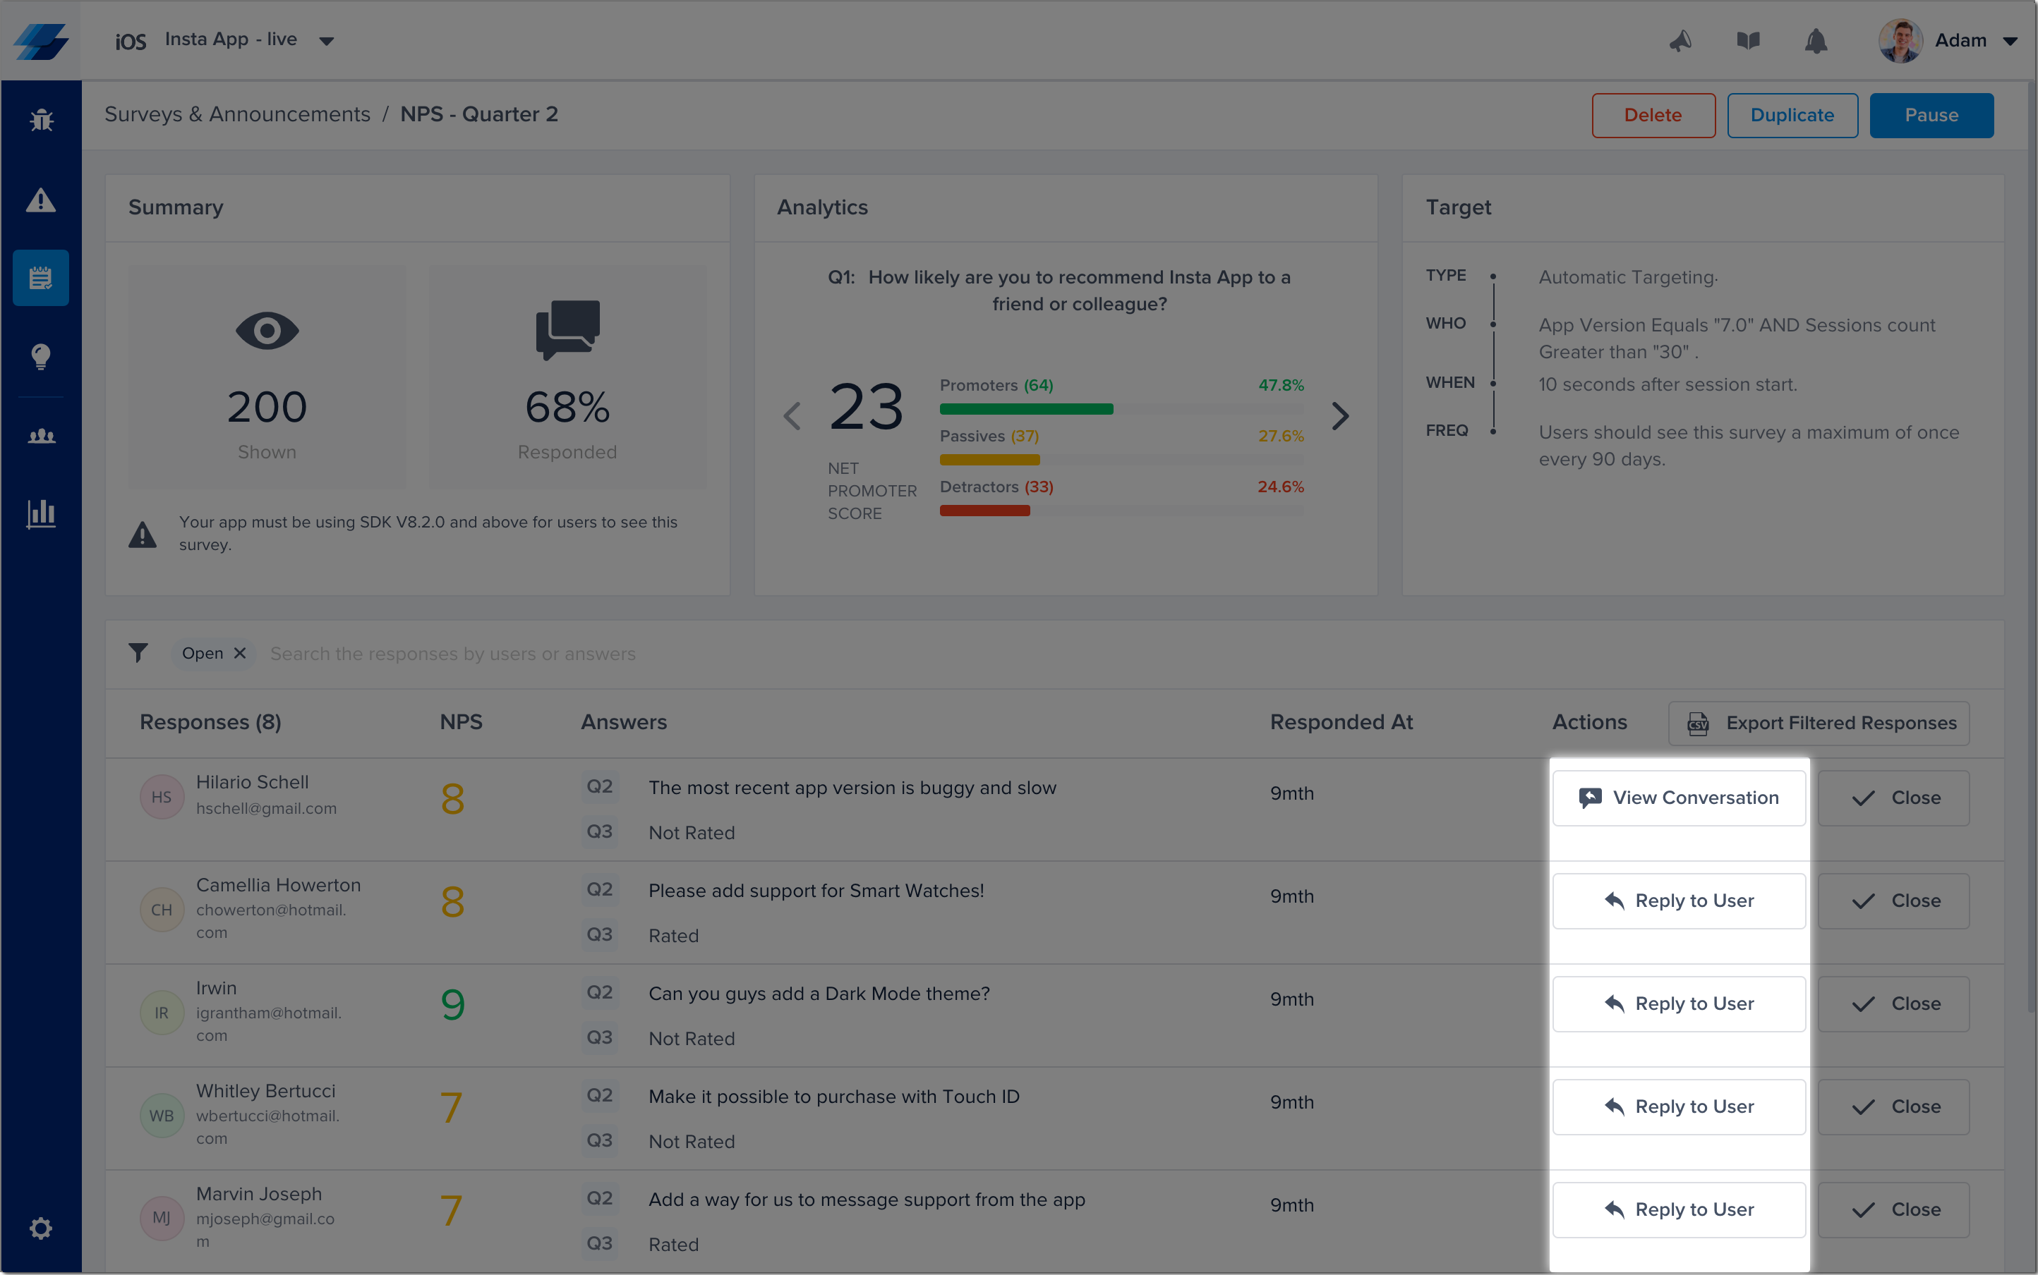Open the Bugs section in sidebar
This screenshot has width=2038, height=1275.
[x=40, y=121]
